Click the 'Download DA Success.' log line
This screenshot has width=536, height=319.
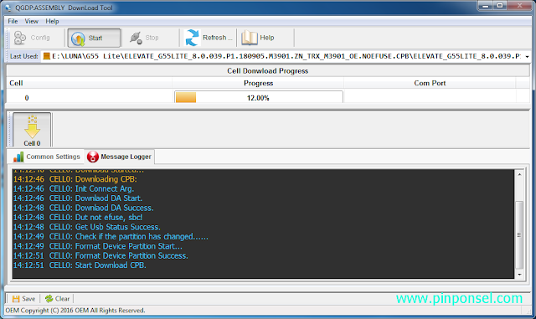coord(84,208)
